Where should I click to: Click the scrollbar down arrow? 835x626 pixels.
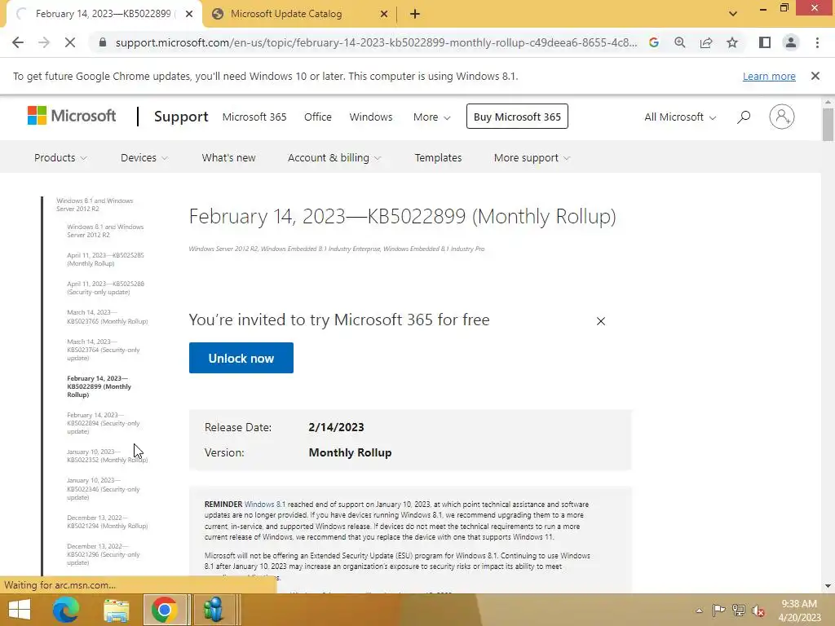tap(828, 586)
